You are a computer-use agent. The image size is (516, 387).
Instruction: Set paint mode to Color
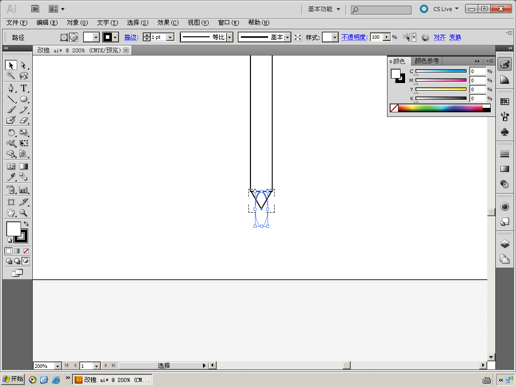9,251
